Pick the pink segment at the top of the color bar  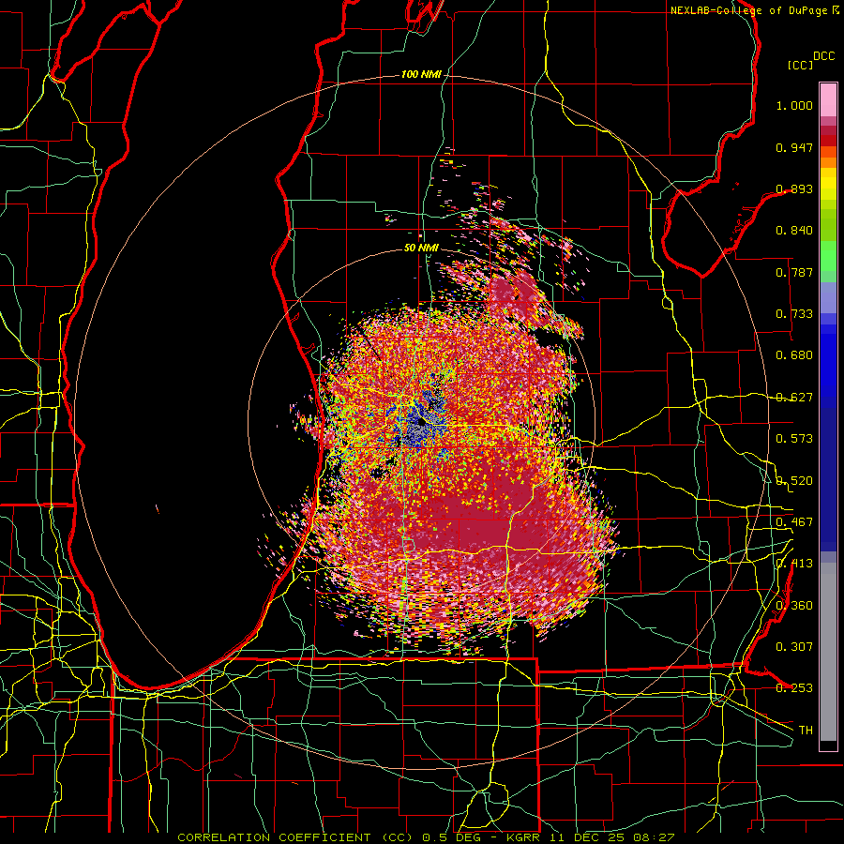[828, 100]
